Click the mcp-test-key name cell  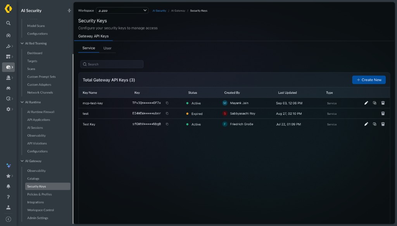tap(93, 103)
